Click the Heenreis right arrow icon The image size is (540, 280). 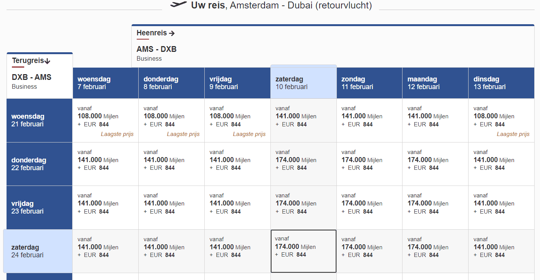tap(172, 33)
